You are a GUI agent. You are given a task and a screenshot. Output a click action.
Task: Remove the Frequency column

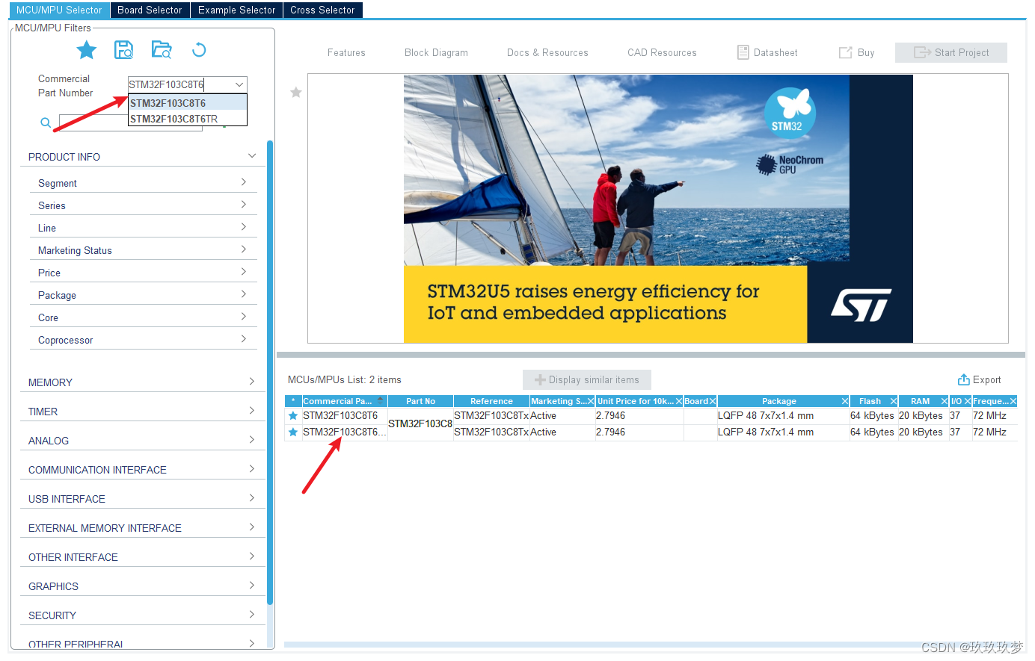coord(1013,401)
